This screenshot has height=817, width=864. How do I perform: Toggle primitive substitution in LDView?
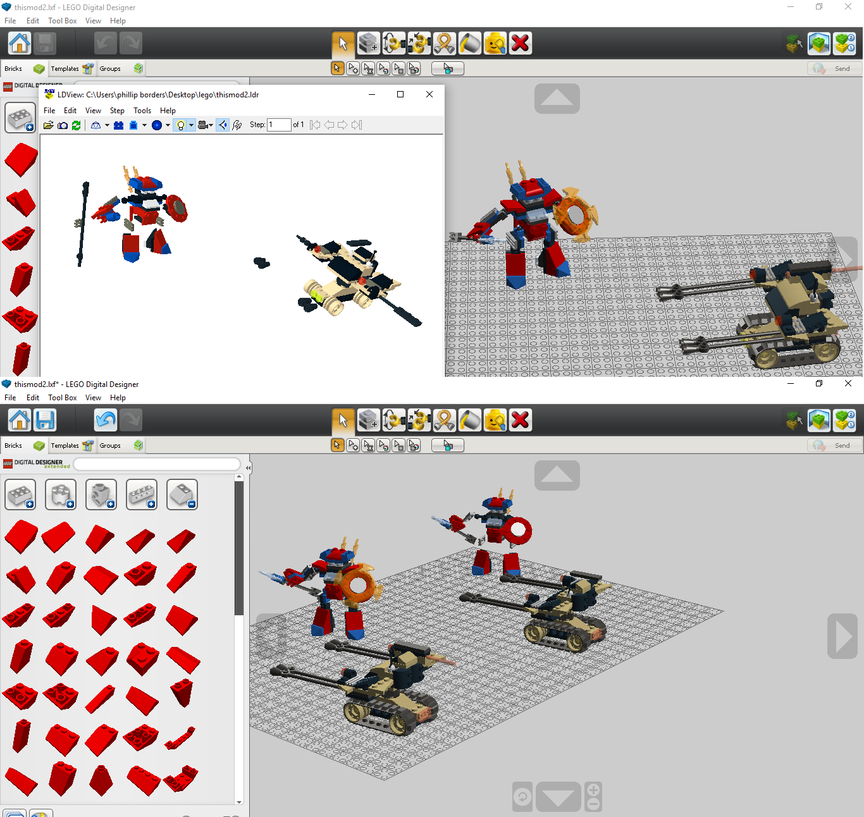(x=133, y=125)
